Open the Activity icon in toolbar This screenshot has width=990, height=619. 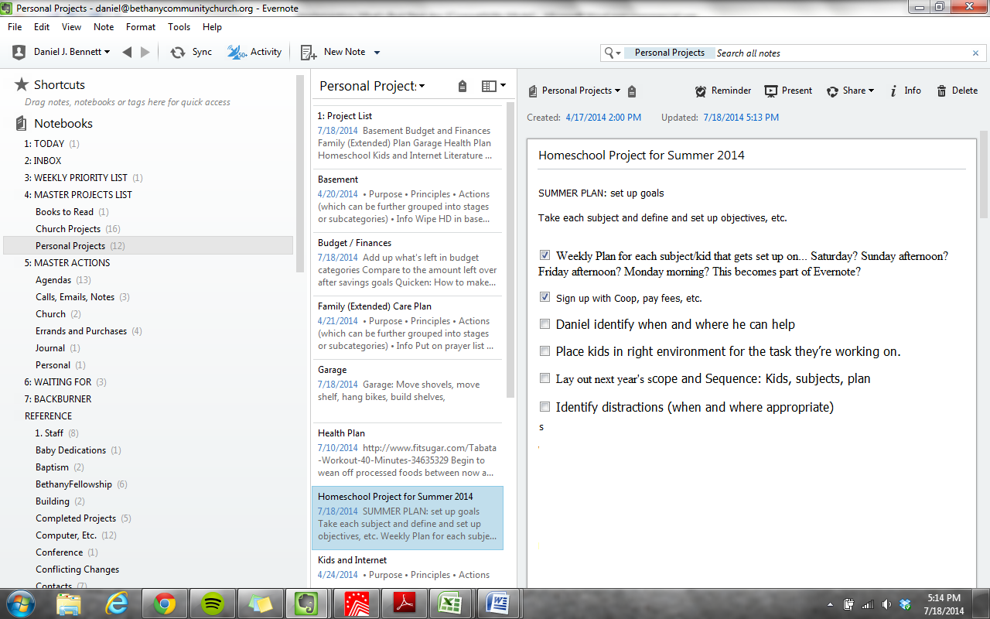[237, 52]
